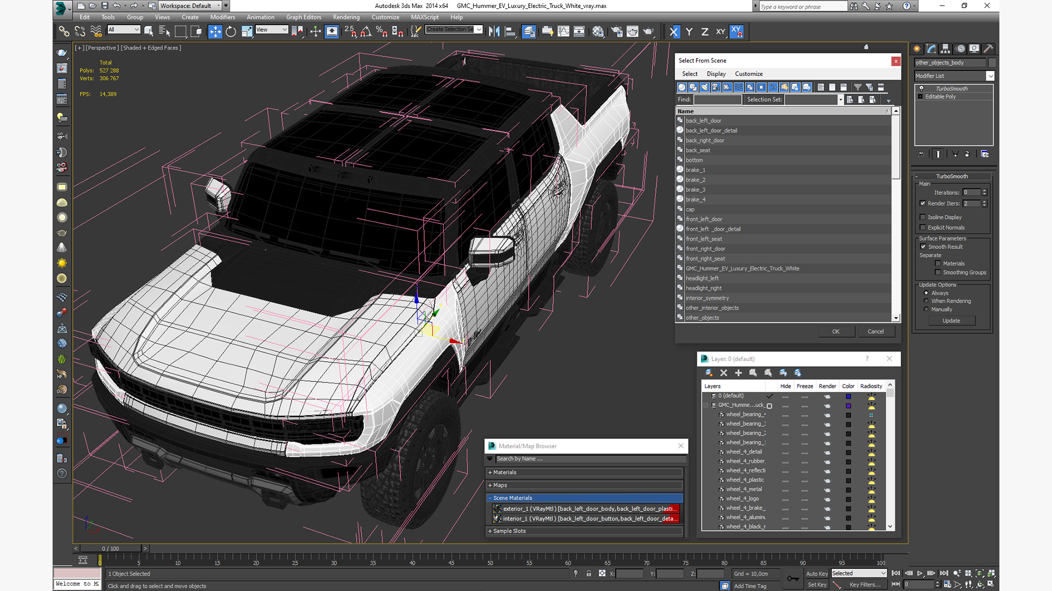Select the Manually update option
1052x591 pixels.
tap(927, 309)
